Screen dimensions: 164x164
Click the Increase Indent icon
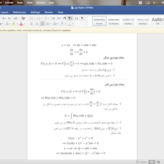59,18
